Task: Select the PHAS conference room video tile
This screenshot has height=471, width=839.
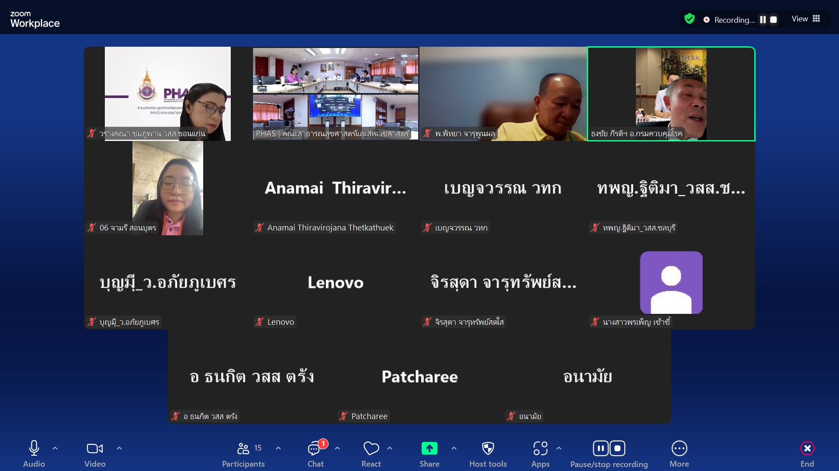Action: (336, 93)
